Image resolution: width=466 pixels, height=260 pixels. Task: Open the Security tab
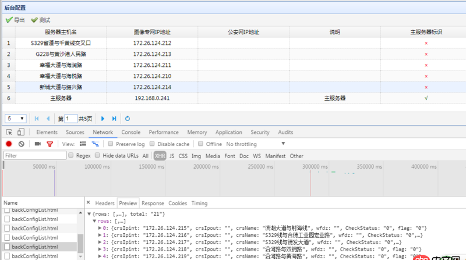(260, 132)
